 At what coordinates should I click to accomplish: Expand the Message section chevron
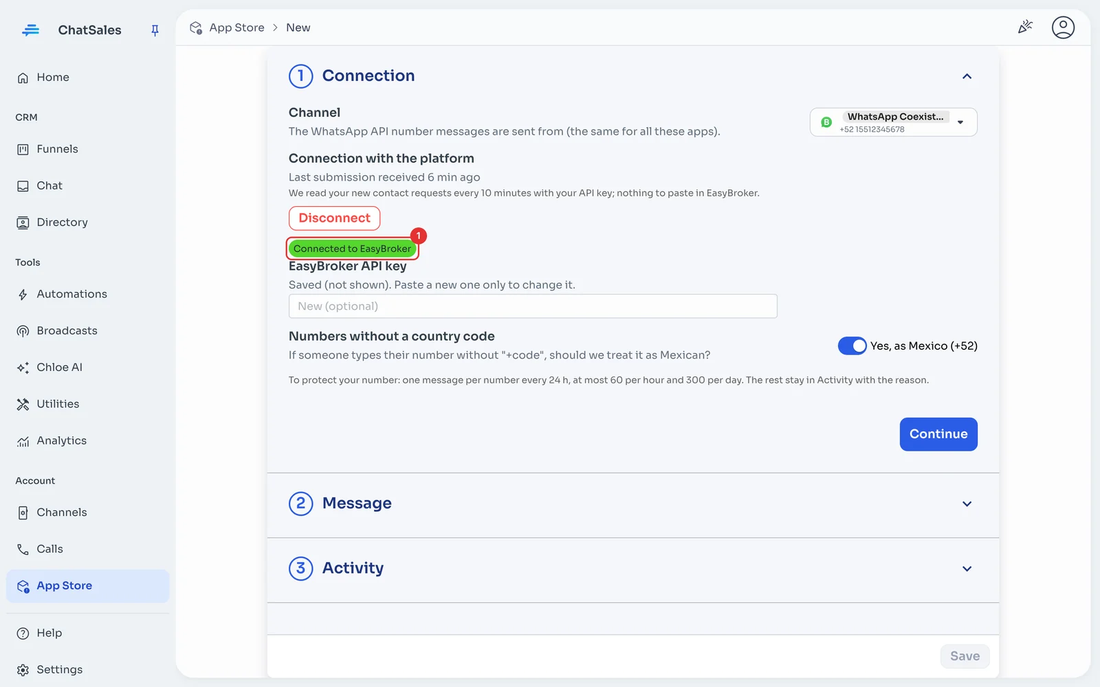[x=967, y=504]
